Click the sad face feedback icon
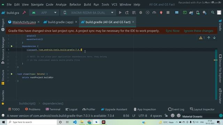The height and width of the screenshot is (125, 223). pyautogui.click(x=179, y=116)
